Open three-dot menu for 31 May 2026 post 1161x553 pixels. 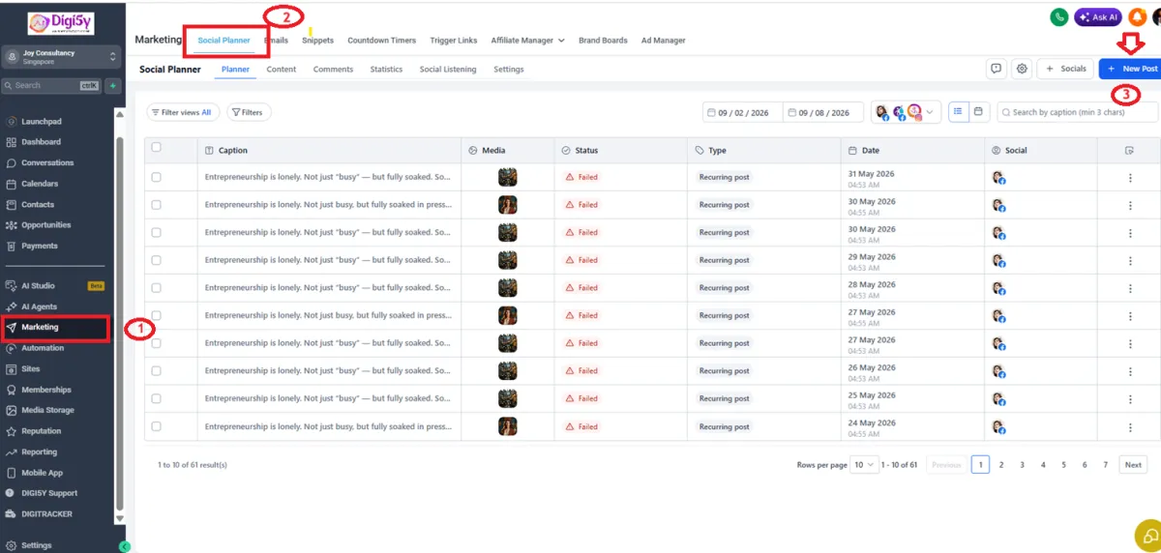(x=1129, y=177)
